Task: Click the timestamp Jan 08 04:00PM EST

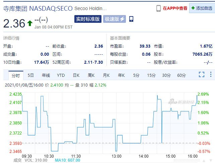Action: point(54,27)
